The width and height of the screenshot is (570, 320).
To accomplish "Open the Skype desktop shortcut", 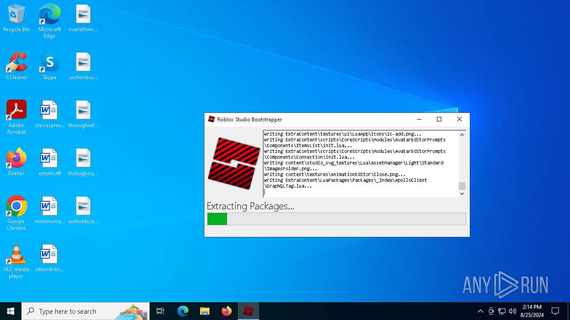I will tap(49, 66).
